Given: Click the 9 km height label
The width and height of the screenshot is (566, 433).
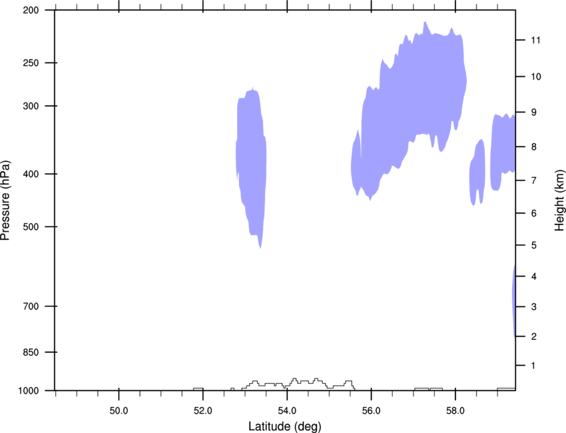Looking at the screenshot, I should 534,113.
